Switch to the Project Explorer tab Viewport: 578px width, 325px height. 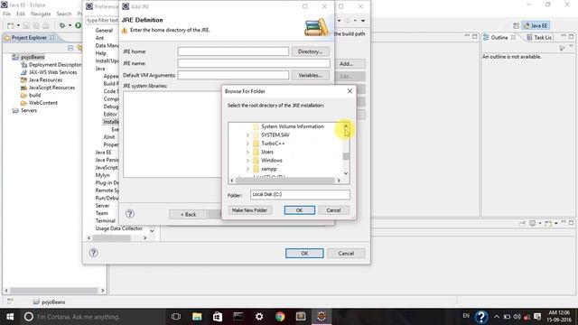click(29, 38)
